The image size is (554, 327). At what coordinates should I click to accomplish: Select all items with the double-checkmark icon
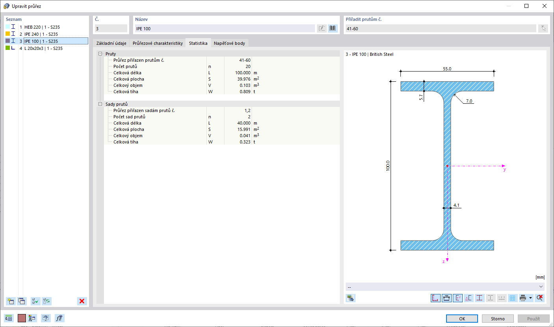pyautogui.click(x=35, y=301)
